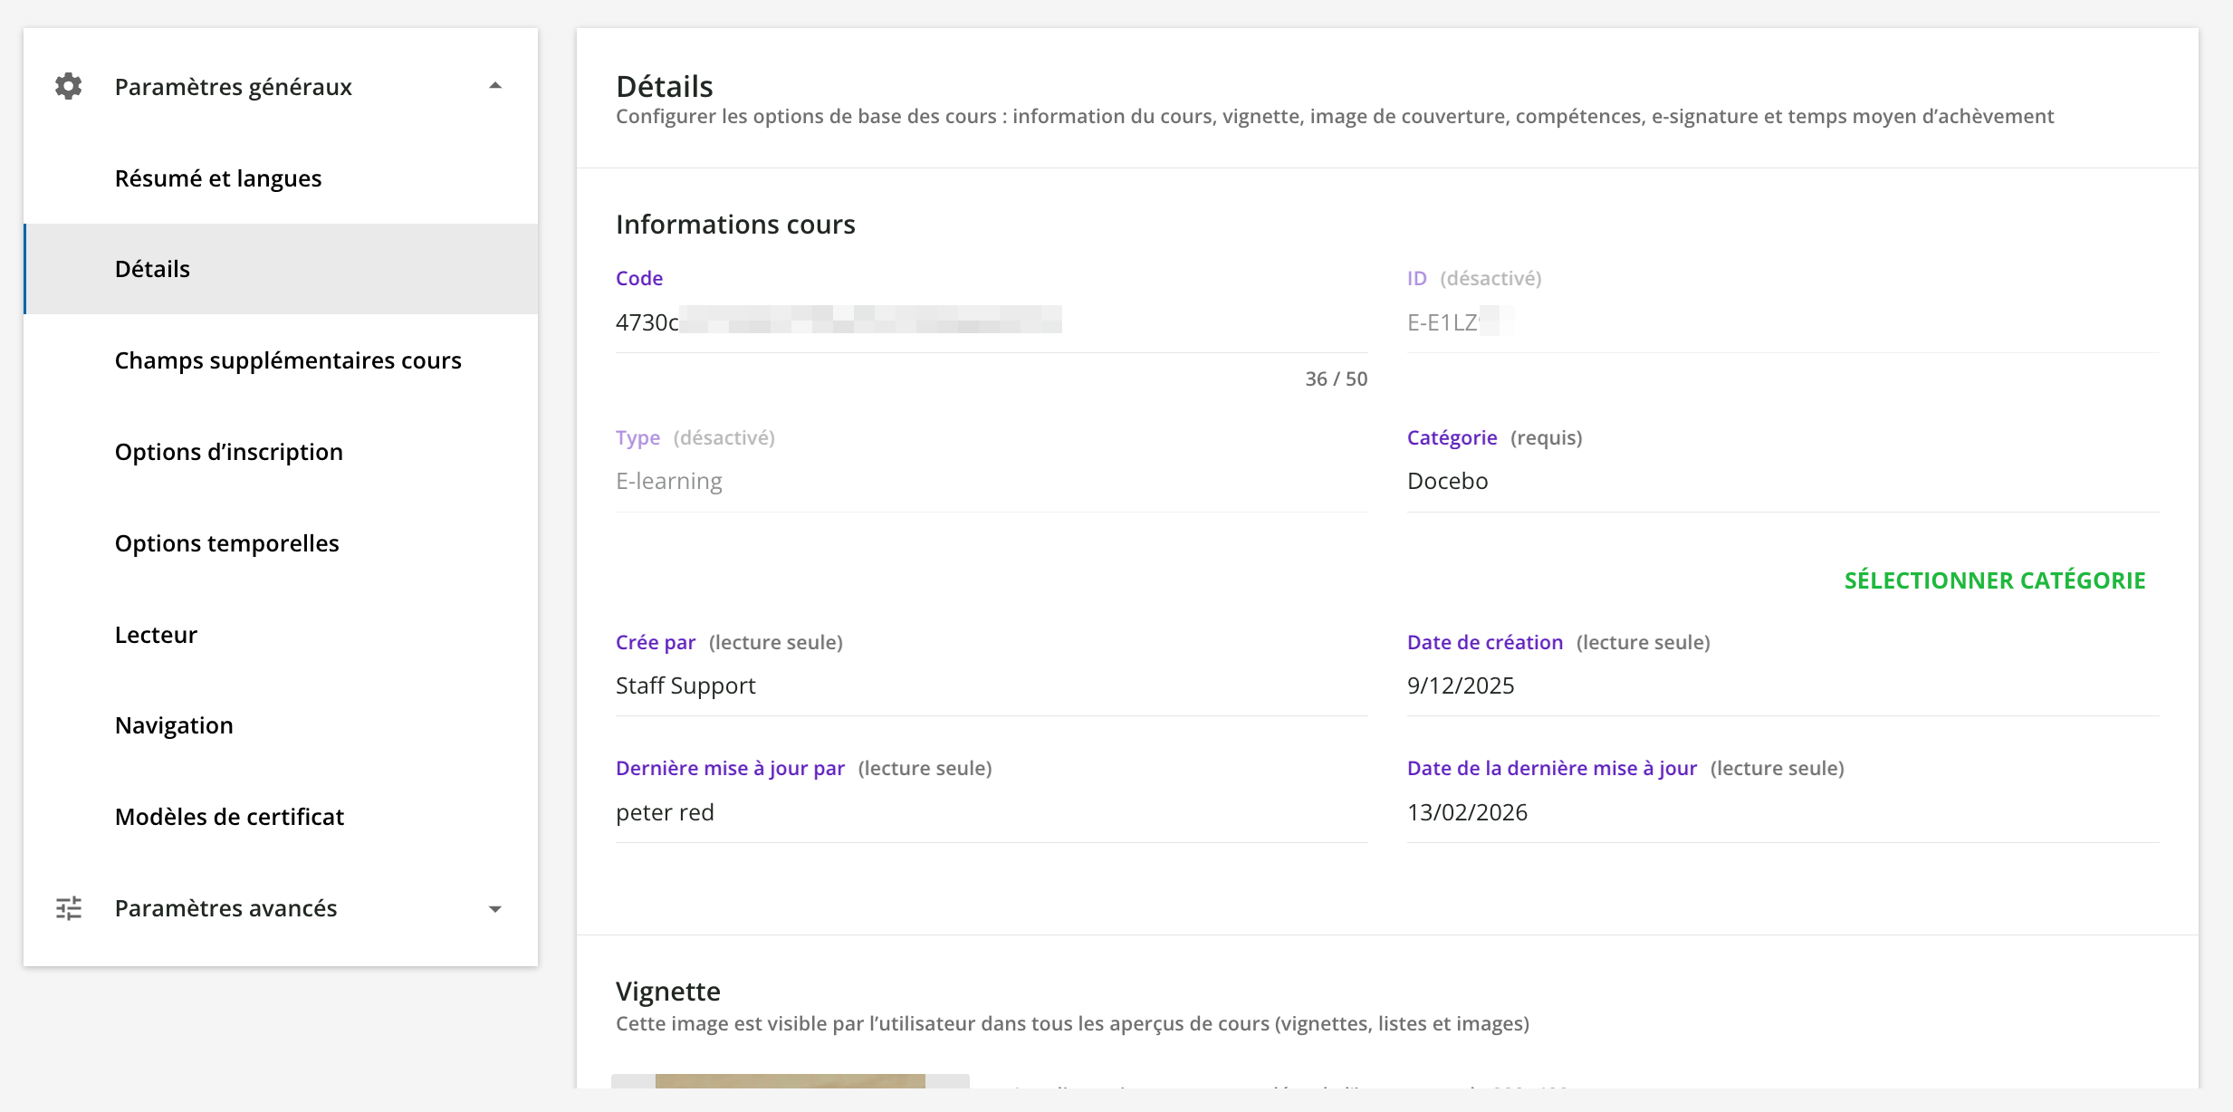
Task: Click the course thumbnail image preview
Action: tap(790, 1080)
